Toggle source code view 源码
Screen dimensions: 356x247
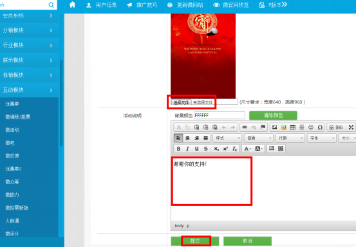[x=336, y=127]
